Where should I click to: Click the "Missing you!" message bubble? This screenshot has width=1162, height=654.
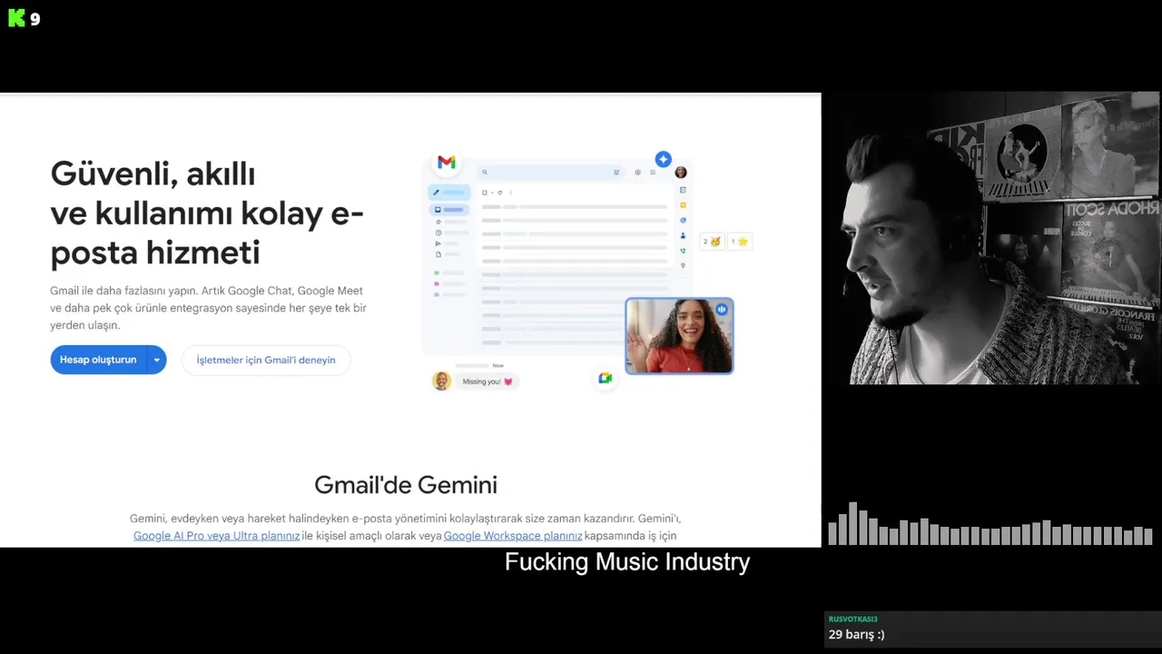(487, 381)
